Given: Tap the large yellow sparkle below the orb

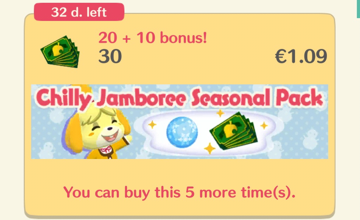Looking at the screenshot, I should pos(210,148).
